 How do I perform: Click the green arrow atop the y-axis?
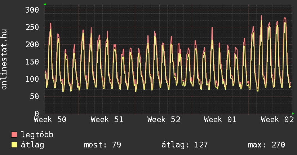click(x=45, y=4)
